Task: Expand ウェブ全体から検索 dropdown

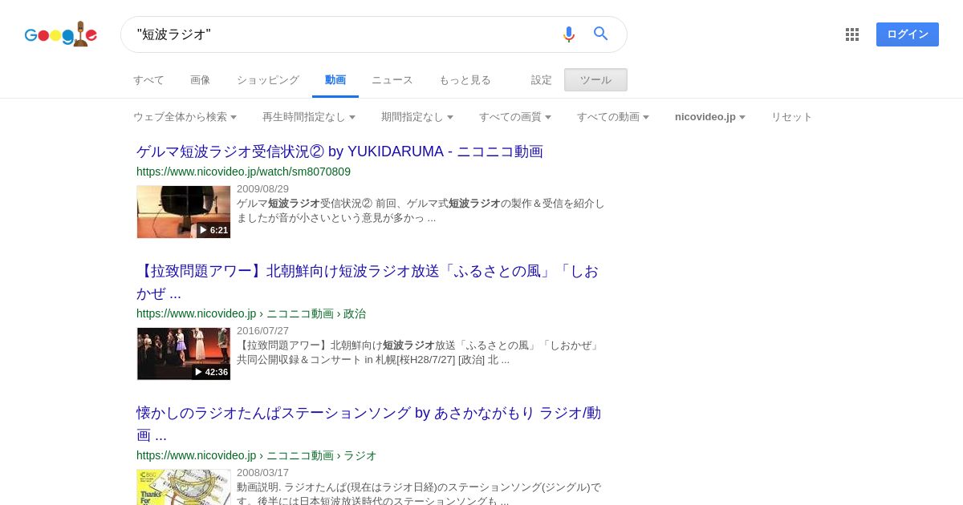Action: click(x=185, y=117)
